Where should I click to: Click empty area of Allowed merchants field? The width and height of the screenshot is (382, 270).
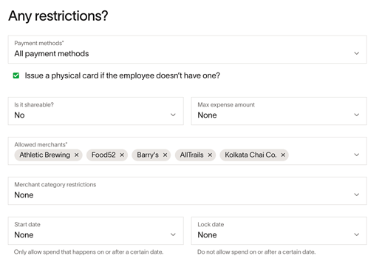pyautogui.click(x=320, y=155)
